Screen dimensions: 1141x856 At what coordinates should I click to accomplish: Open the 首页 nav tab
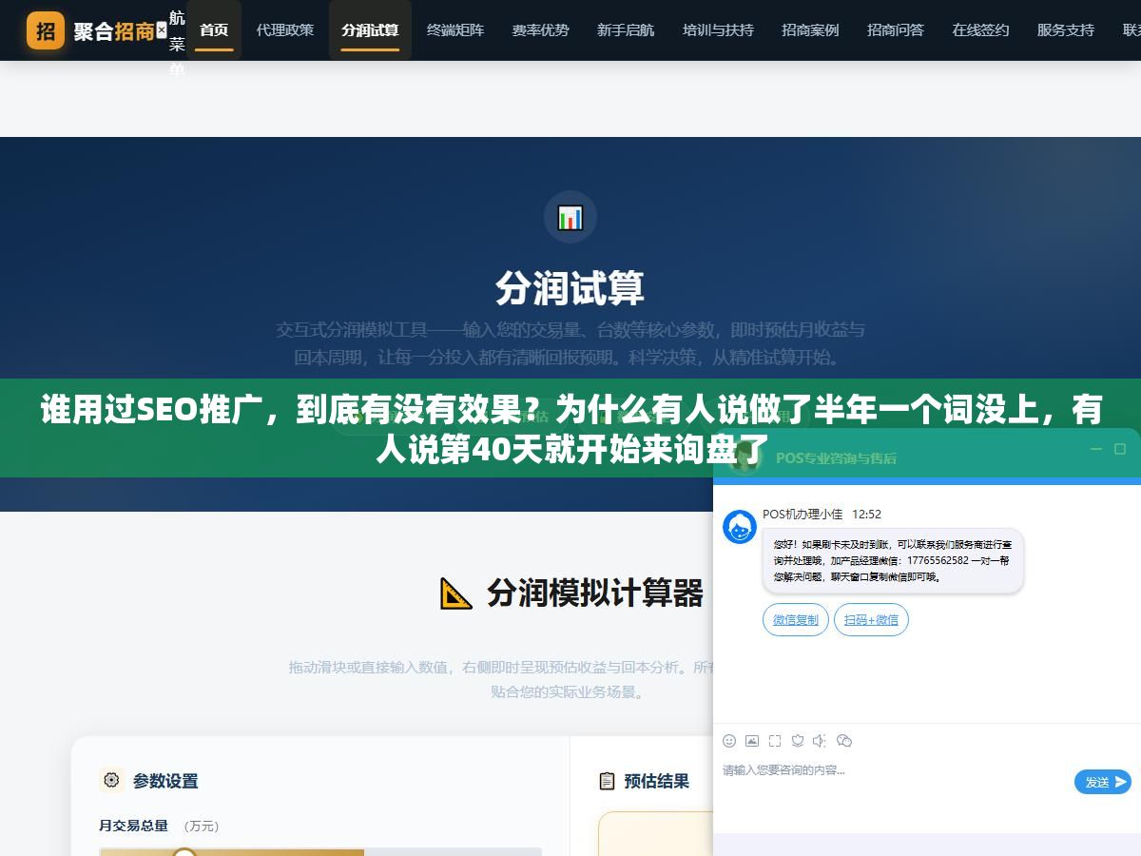click(214, 30)
